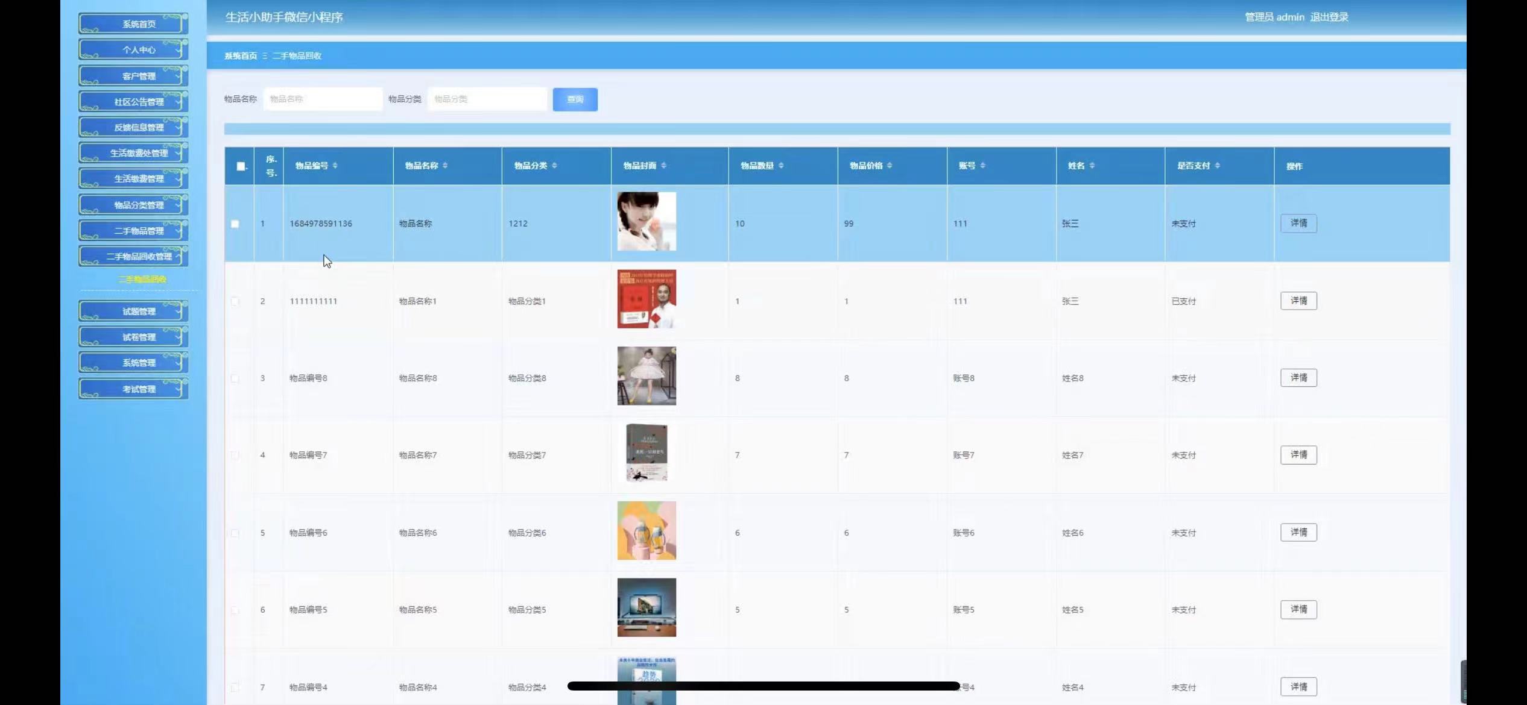This screenshot has width=1527, height=705.
Task: Open 系统管理 sidebar menu
Action: click(x=133, y=363)
